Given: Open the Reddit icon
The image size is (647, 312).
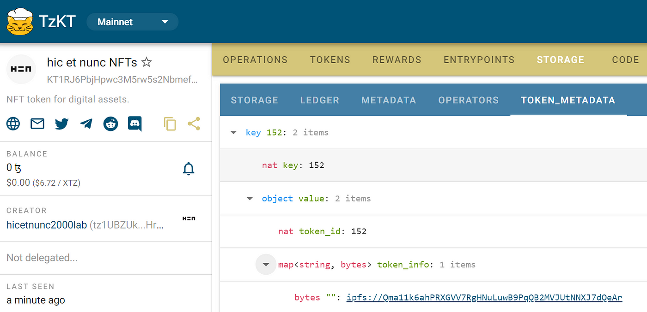Looking at the screenshot, I should pos(110,124).
